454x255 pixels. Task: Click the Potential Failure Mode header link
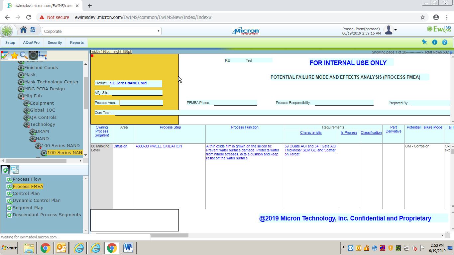(424, 127)
